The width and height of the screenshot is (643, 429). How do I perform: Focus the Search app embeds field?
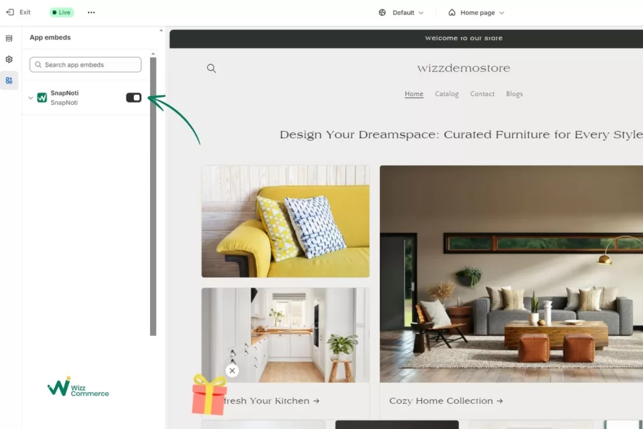pyautogui.click(x=85, y=65)
